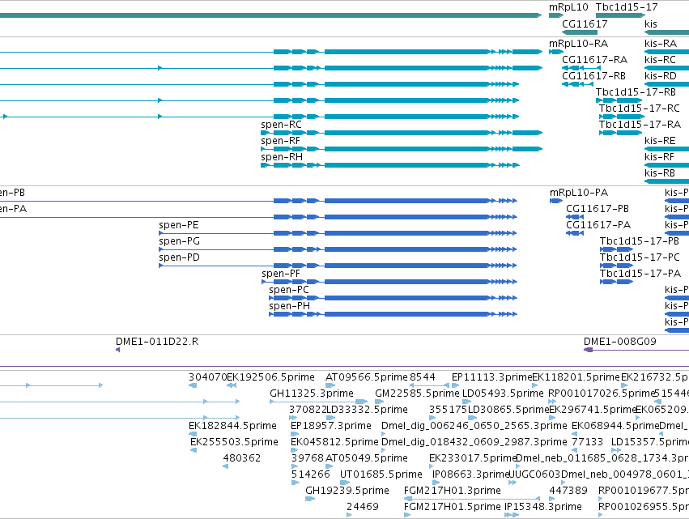
Task: Click the IP08663.3prime EST label
Action: click(x=471, y=474)
